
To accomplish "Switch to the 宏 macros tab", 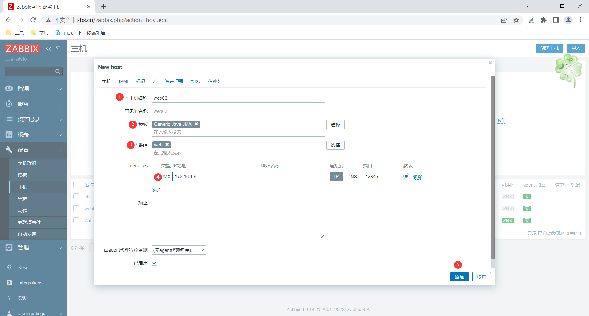I will tap(155, 81).
